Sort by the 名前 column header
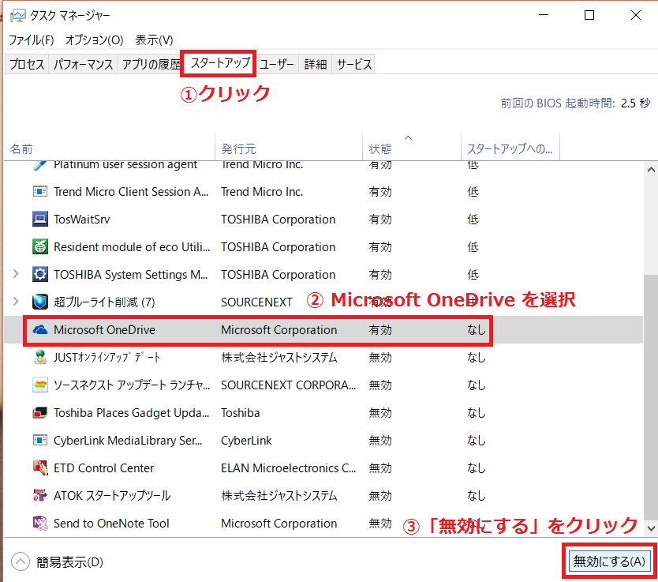Image resolution: width=658 pixels, height=582 pixels. click(x=109, y=148)
